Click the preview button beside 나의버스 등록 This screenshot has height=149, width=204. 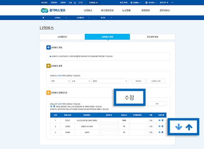(138, 81)
